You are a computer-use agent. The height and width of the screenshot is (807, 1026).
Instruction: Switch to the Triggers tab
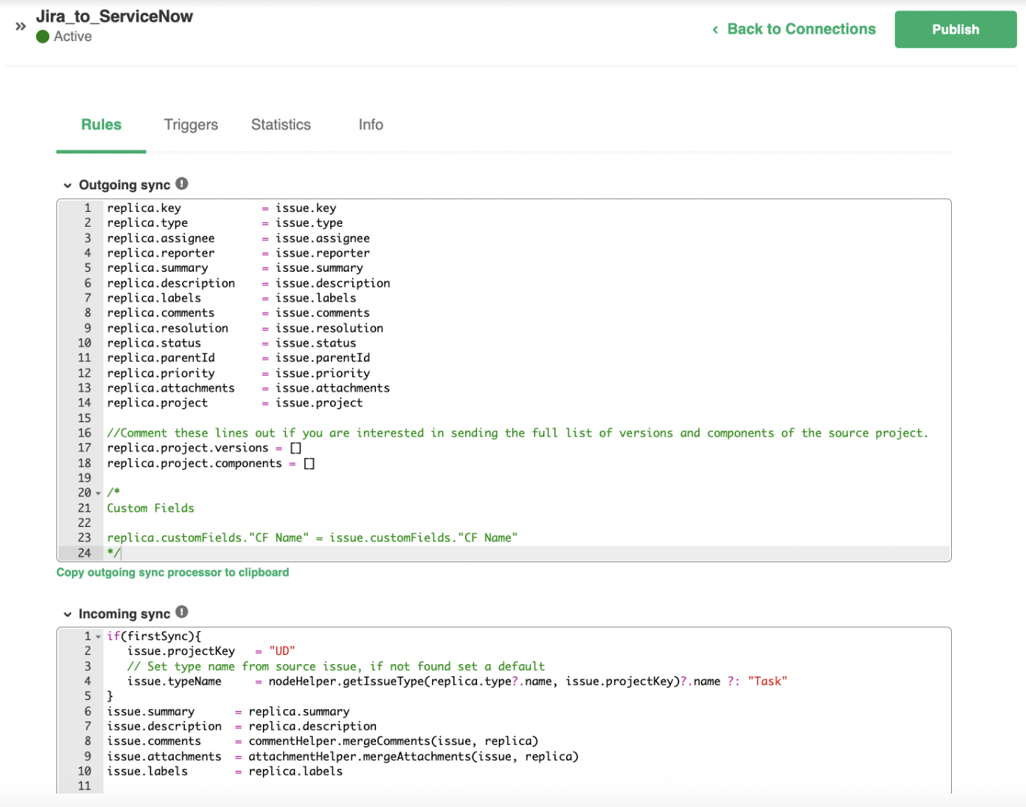point(191,125)
